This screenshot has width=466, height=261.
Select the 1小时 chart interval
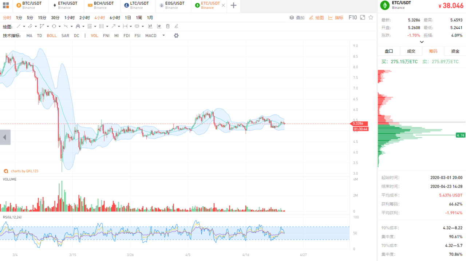[70, 17]
